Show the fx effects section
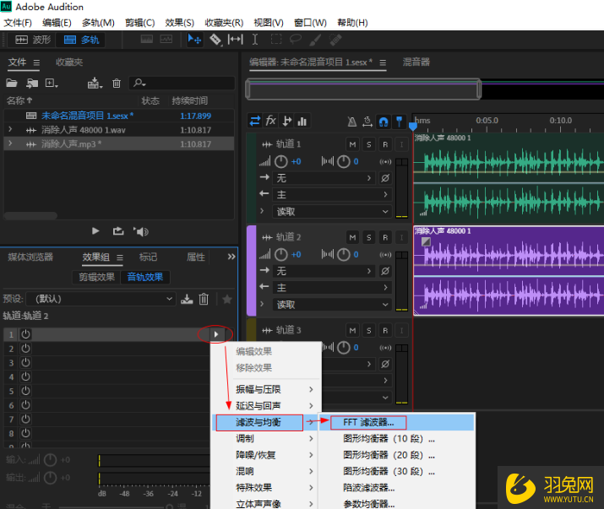Image resolution: width=604 pixels, height=509 pixels. (x=271, y=122)
